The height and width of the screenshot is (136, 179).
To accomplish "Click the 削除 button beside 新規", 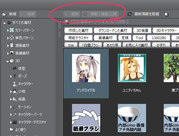I will pyautogui.click(x=28, y=14).
